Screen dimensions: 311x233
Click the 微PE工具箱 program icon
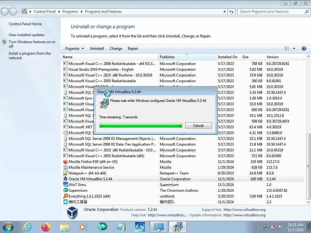[x=65, y=202]
